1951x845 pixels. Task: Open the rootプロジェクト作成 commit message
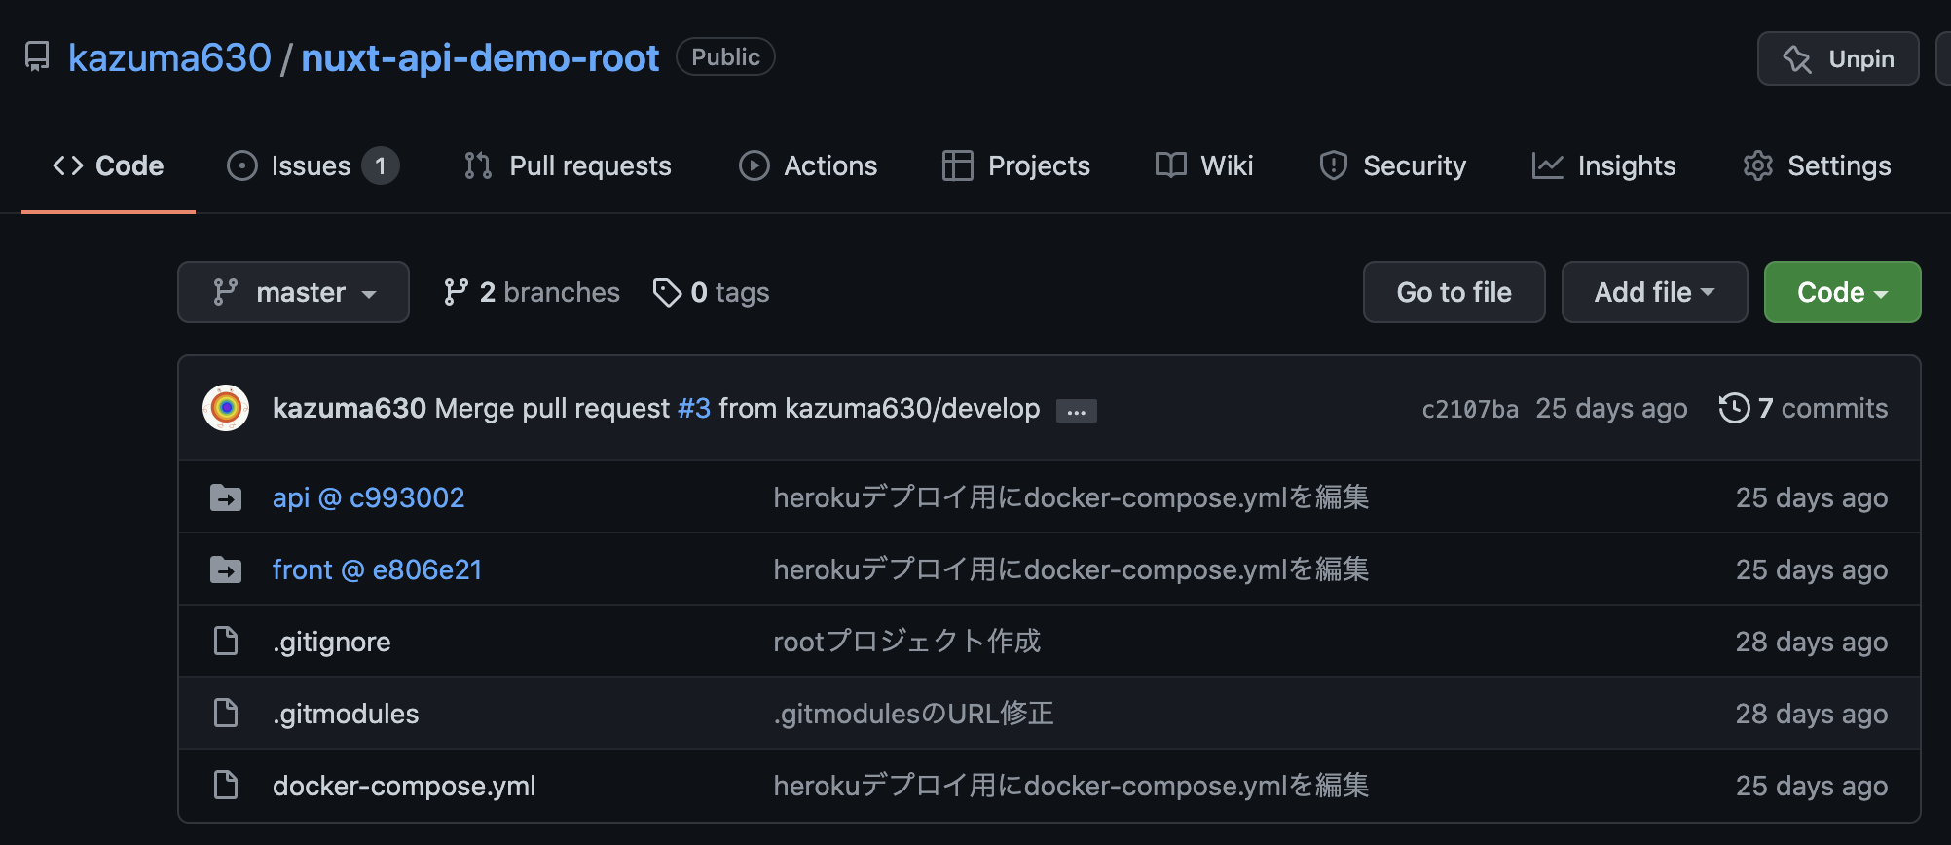point(907,642)
